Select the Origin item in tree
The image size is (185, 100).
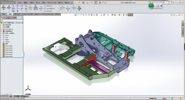pos(7,42)
